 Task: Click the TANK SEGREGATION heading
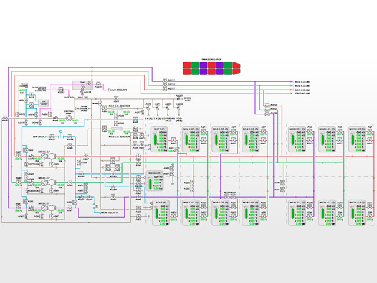(211, 60)
